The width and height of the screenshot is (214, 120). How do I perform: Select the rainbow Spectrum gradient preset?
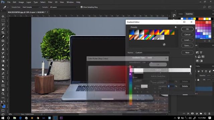[147, 37]
